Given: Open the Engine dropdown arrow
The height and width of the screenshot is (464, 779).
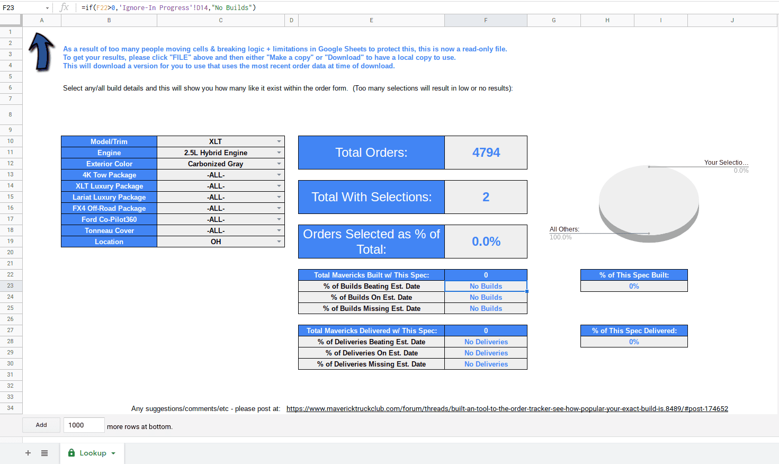Looking at the screenshot, I should pos(279,153).
